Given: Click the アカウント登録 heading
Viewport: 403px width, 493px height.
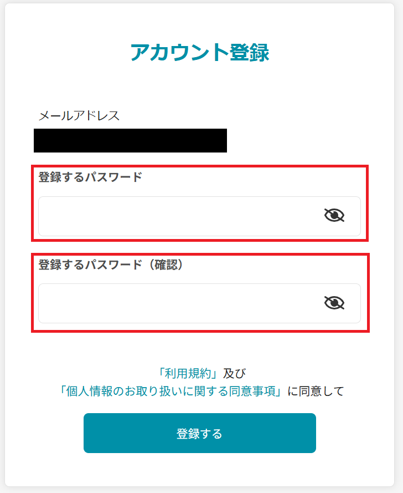Looking at the screenshot, I should pyautogui.click(x=200, y=53).
